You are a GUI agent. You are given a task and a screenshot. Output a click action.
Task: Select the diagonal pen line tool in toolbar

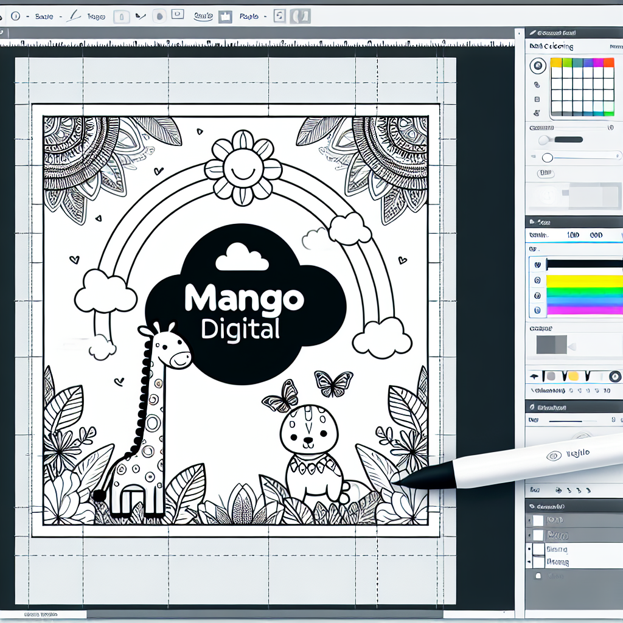coord(73,16)
